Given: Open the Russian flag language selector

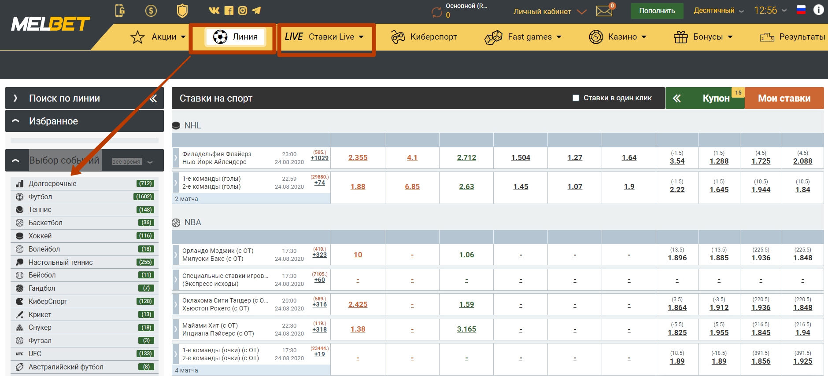Looking at the screenshot, I should pos(801,10).
